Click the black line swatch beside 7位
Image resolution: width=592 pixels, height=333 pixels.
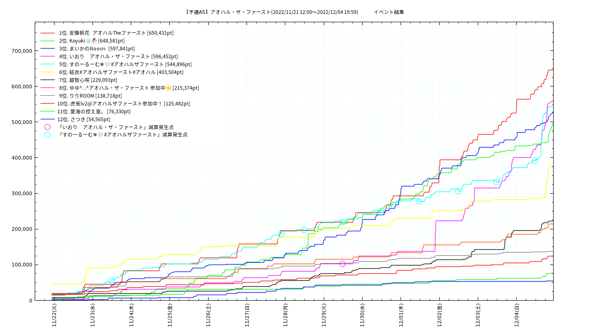tap(48, 80)
